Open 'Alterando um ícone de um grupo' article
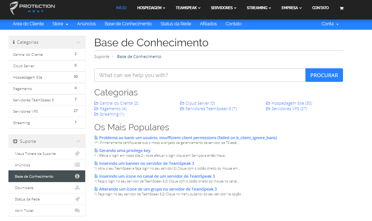 pyautogui.click(x=158, y=189)
